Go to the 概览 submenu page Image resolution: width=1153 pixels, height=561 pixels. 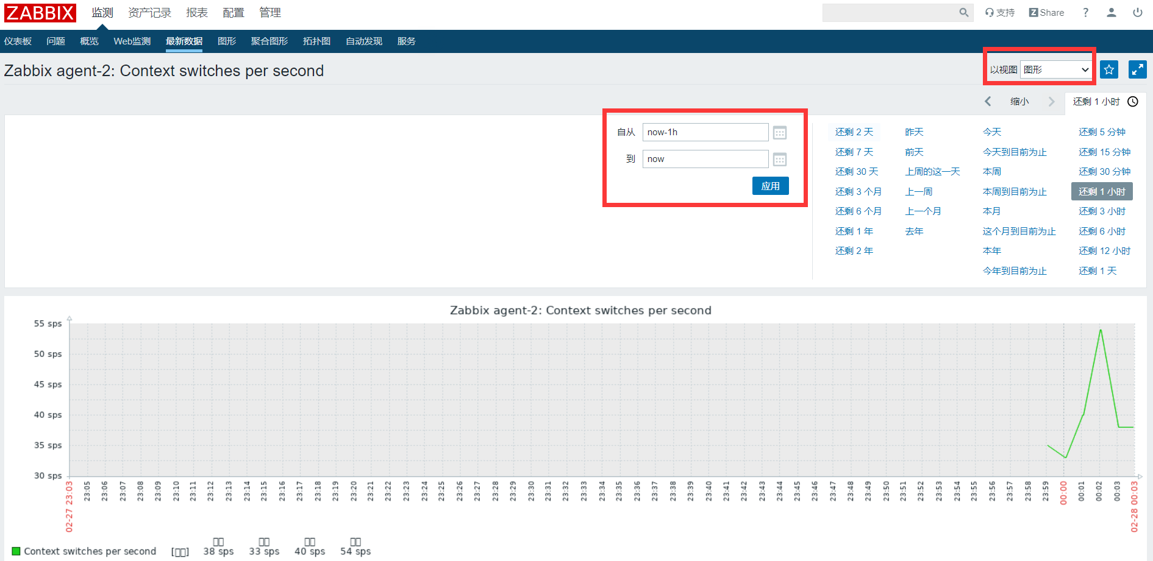[x=89, y=41]
